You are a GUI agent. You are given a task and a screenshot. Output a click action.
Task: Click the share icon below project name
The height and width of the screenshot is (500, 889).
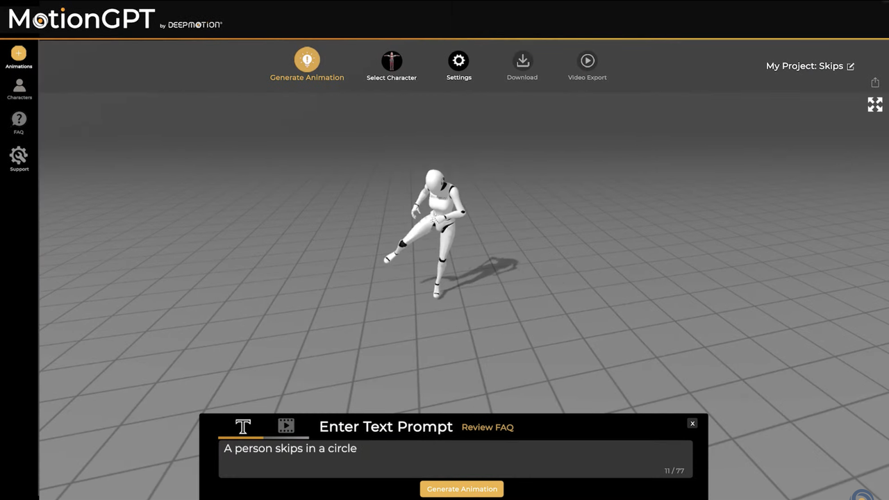(875, 83)
